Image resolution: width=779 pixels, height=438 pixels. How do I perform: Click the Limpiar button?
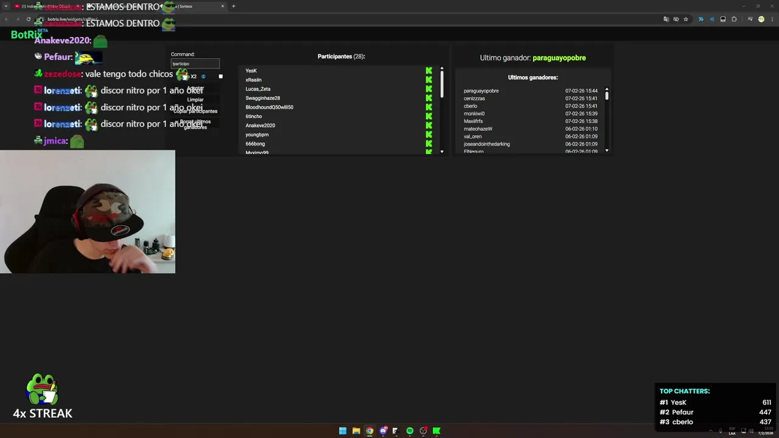click(195, 100)
